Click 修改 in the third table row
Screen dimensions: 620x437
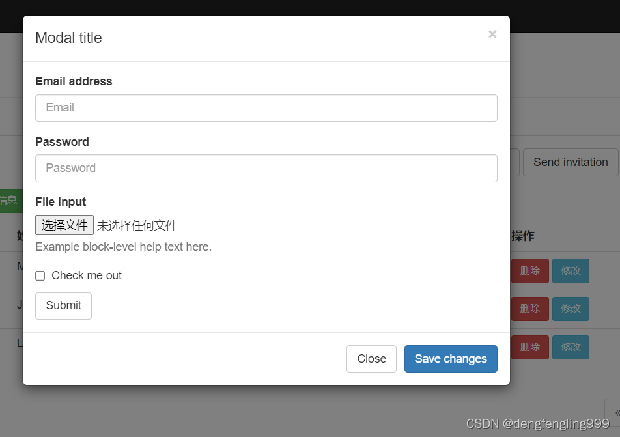[x=571, y=347]
